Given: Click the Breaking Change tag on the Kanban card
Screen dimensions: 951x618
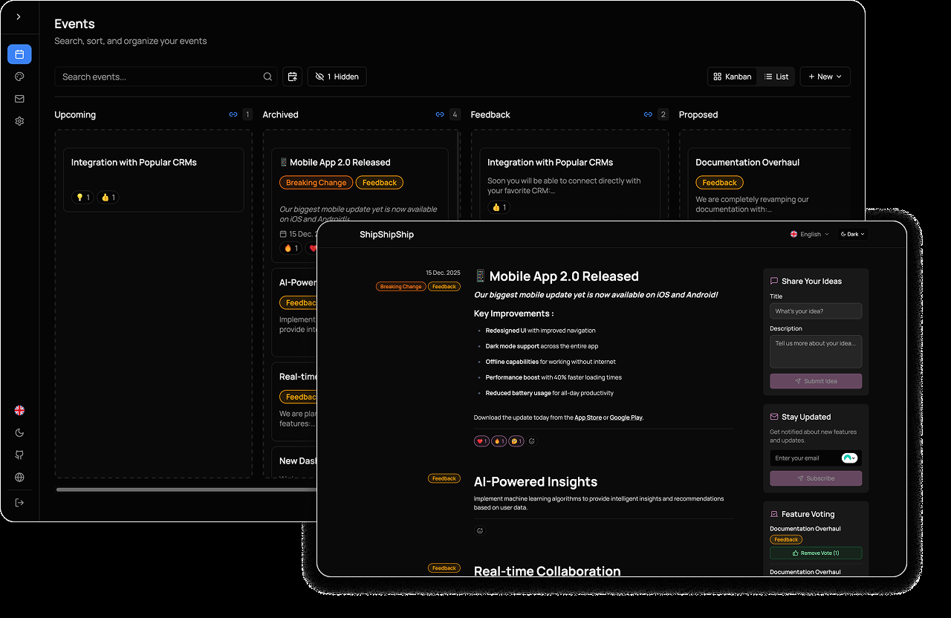Looking at the screenshot, I should click(317, 183).
